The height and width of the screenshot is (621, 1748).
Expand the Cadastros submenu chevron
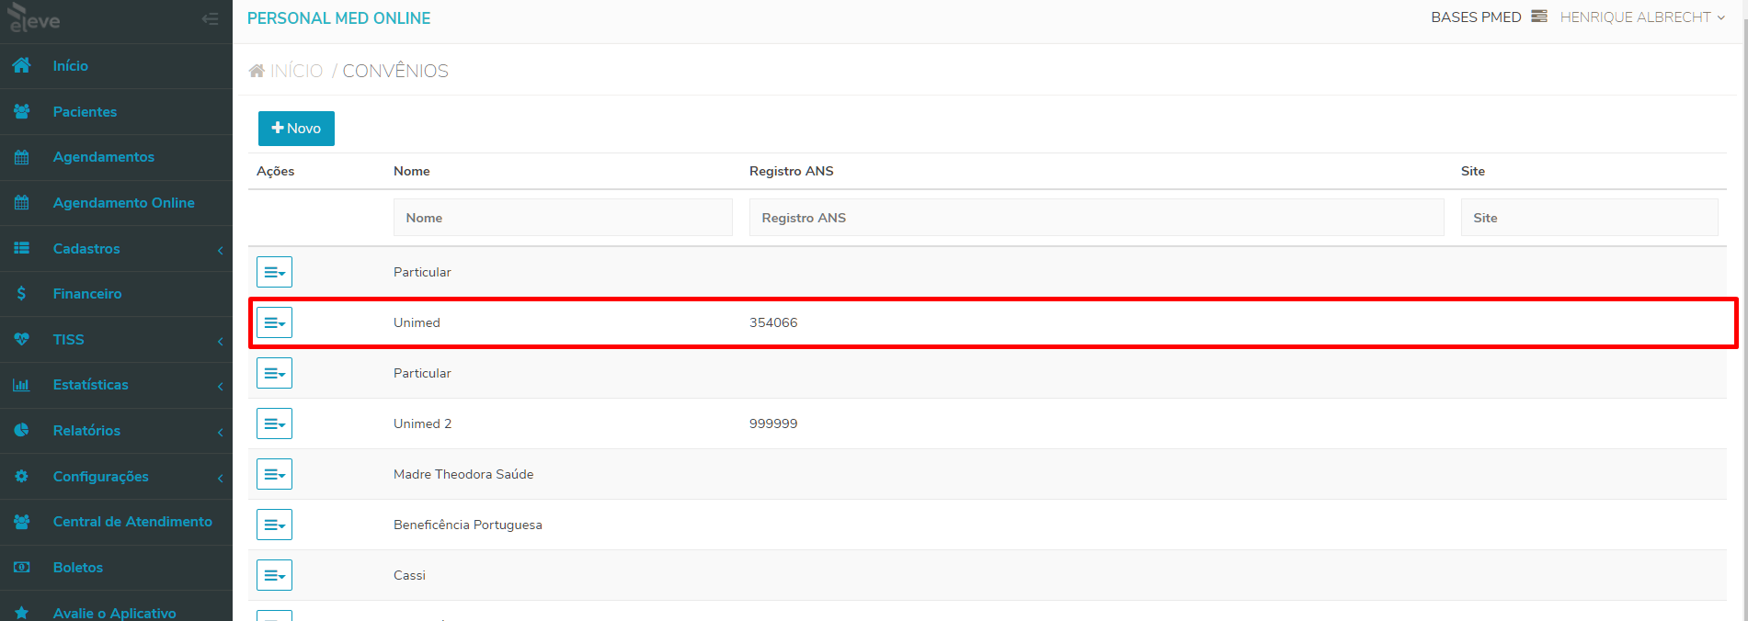coord(221,250)
